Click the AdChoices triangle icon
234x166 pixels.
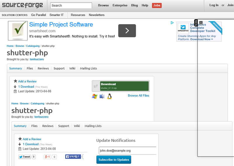click(x=172, y=23)
